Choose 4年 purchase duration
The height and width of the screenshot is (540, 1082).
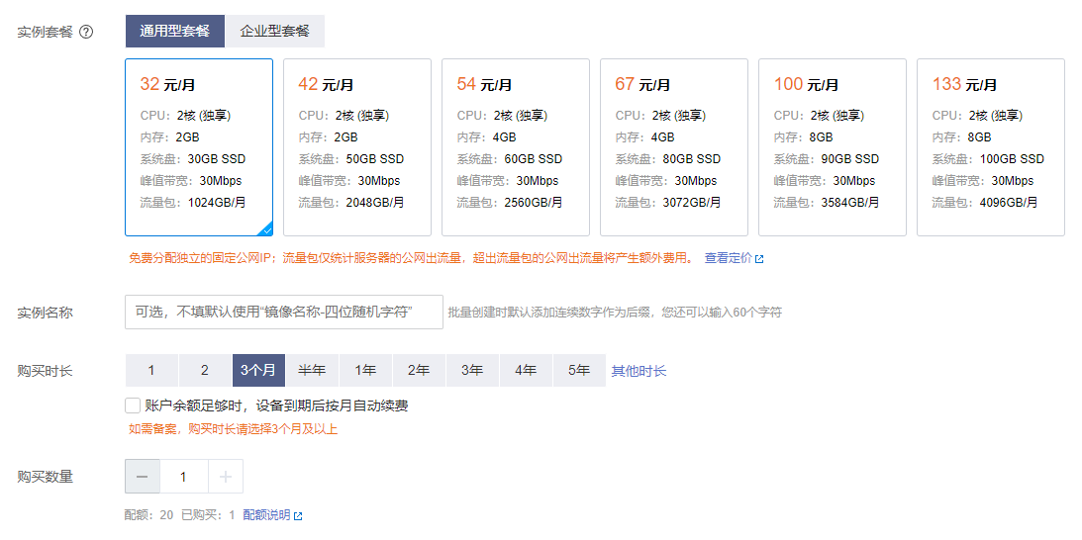[526, 370]
